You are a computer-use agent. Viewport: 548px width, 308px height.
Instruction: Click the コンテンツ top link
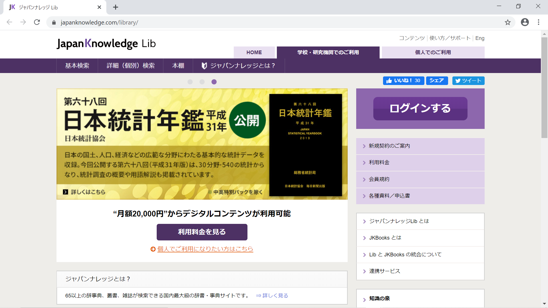point(412,38)
